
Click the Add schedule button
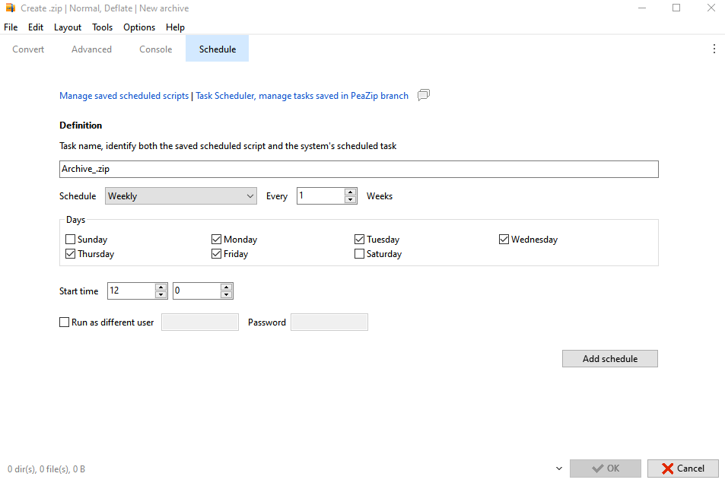(609, 359)
